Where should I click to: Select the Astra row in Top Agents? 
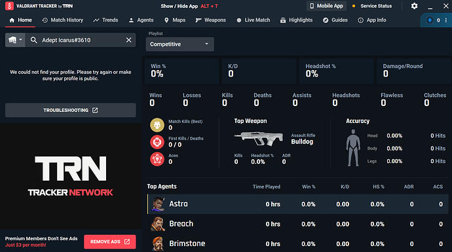coord(298,204)
